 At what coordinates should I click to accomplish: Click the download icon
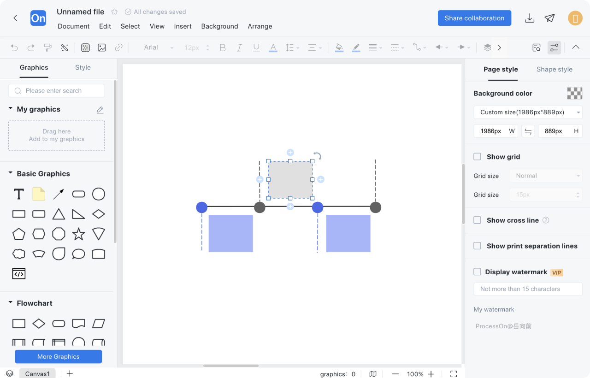[x=530, y=18]
